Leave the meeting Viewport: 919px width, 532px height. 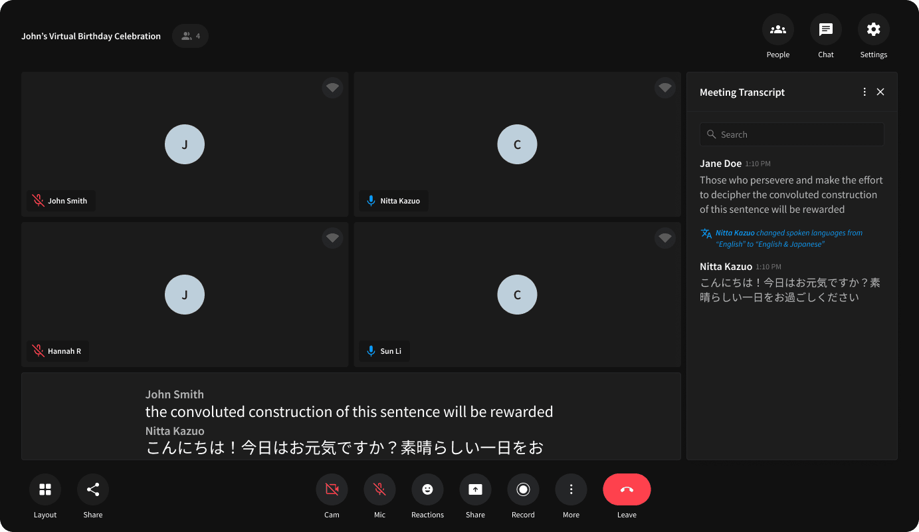click(627, 489)
